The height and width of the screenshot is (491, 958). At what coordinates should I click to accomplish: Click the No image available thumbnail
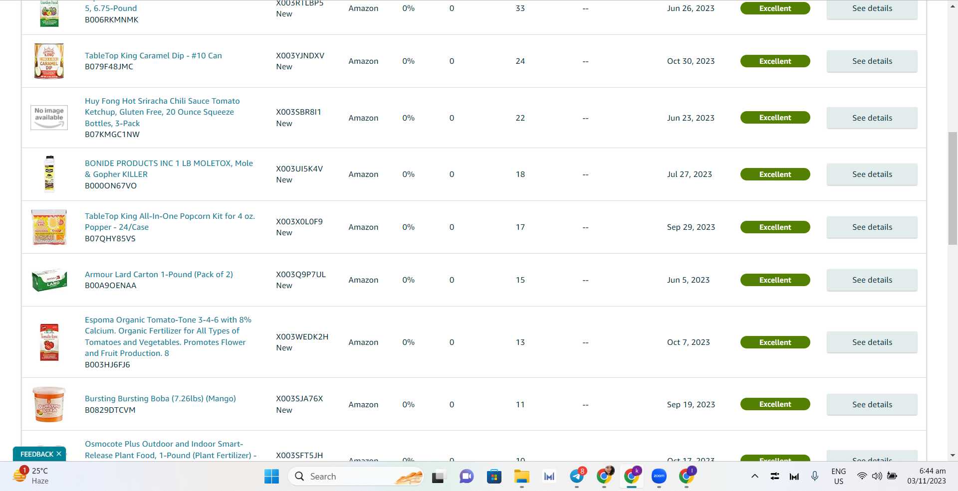(49, 118)
